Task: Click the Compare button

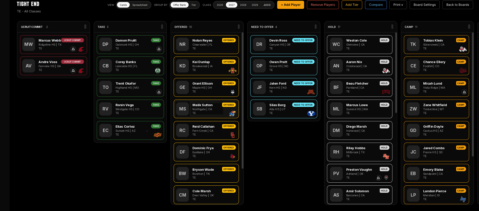Action: 376,5
